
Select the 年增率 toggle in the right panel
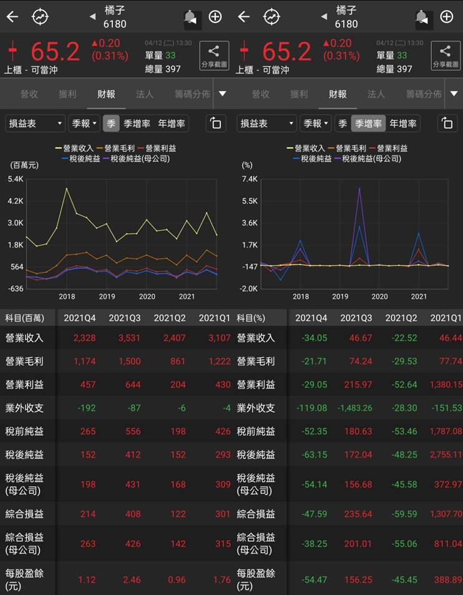pyautogui.click(x=402, y=123)
